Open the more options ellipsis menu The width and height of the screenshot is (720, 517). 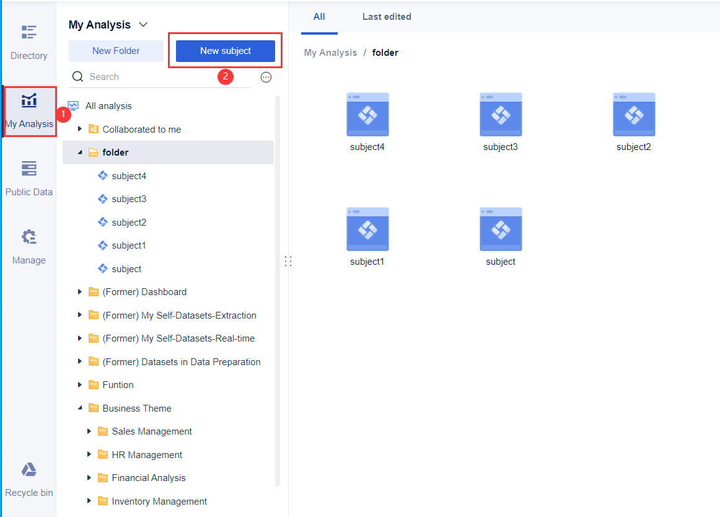[266, 77]
